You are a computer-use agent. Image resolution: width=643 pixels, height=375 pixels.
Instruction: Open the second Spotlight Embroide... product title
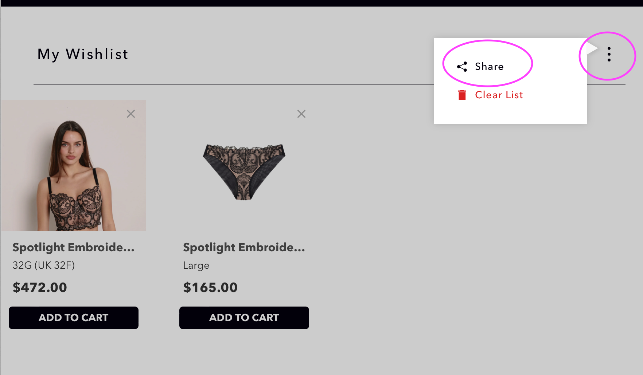pyautogui.click(x=244, y=247)
